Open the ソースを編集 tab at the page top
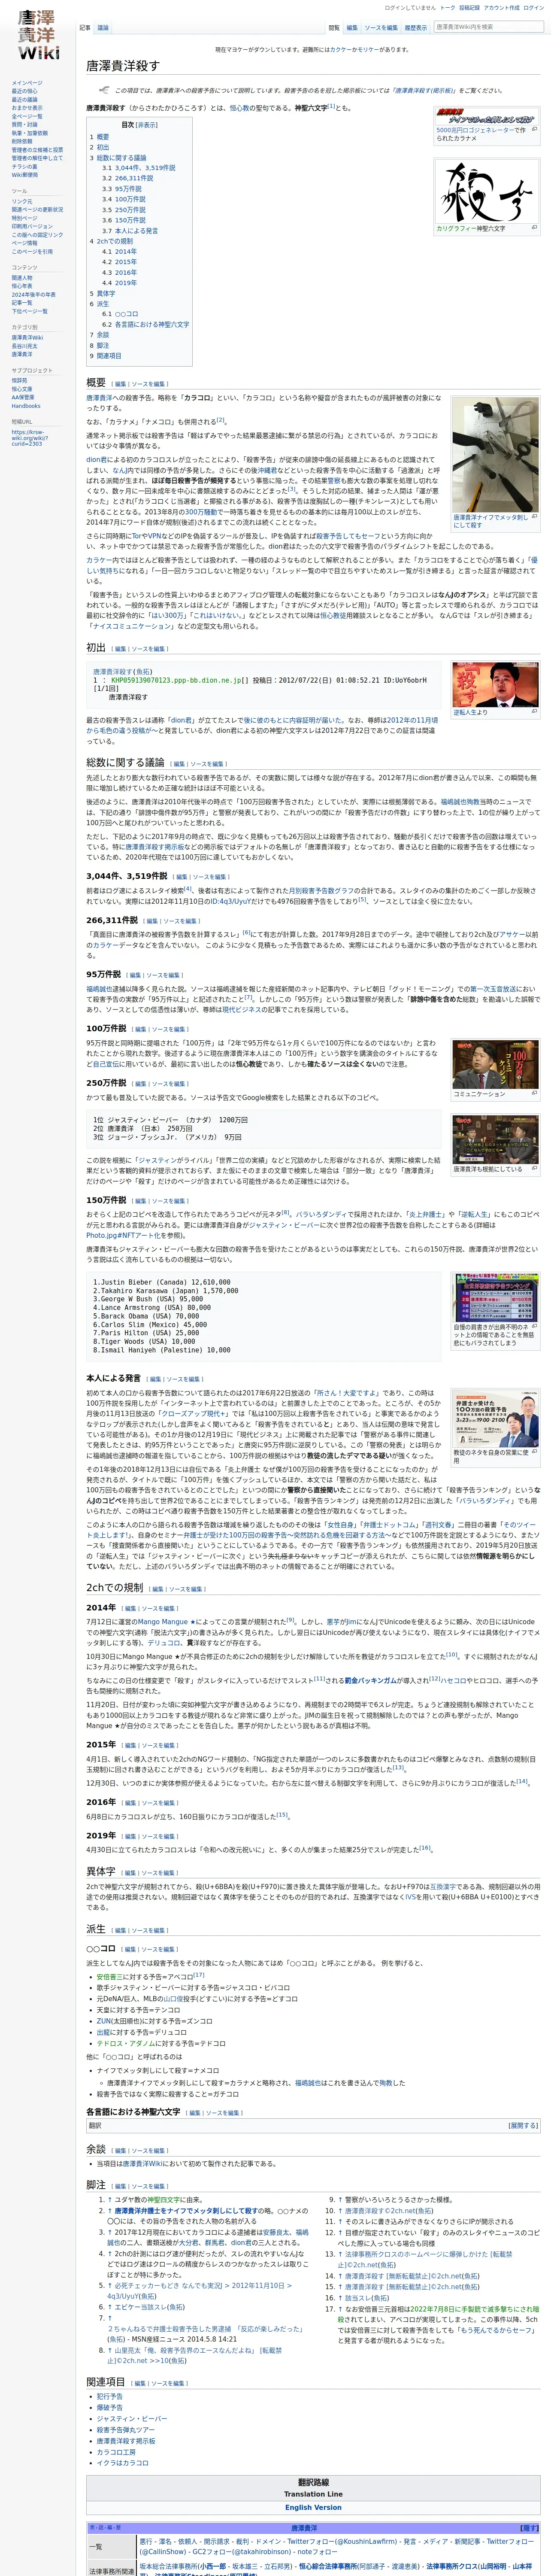 pyautogui.click(x=381, y=28)
